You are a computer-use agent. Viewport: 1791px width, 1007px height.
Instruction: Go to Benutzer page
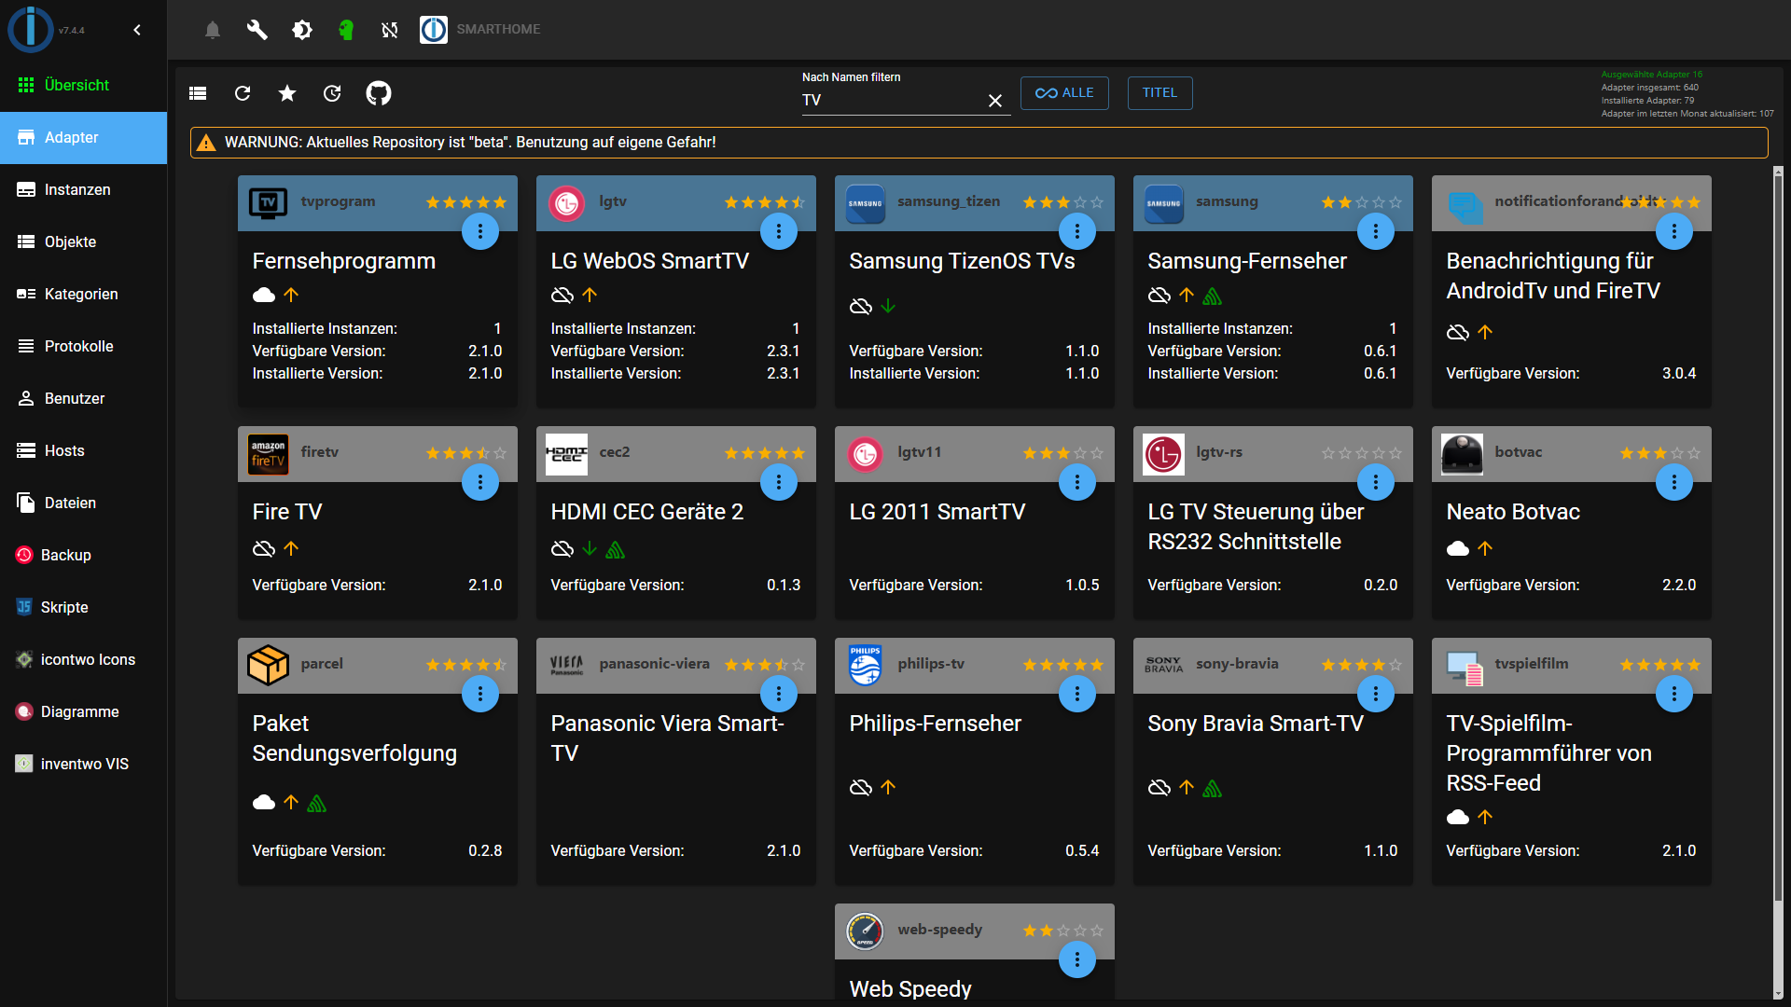(x=84, y=399)
